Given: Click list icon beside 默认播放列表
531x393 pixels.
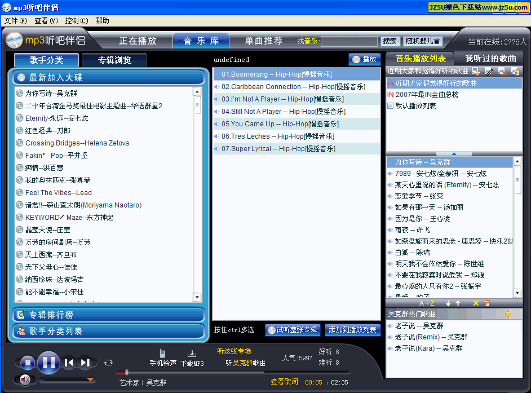Looking at the screenshot, I should [x=391, y=105].
